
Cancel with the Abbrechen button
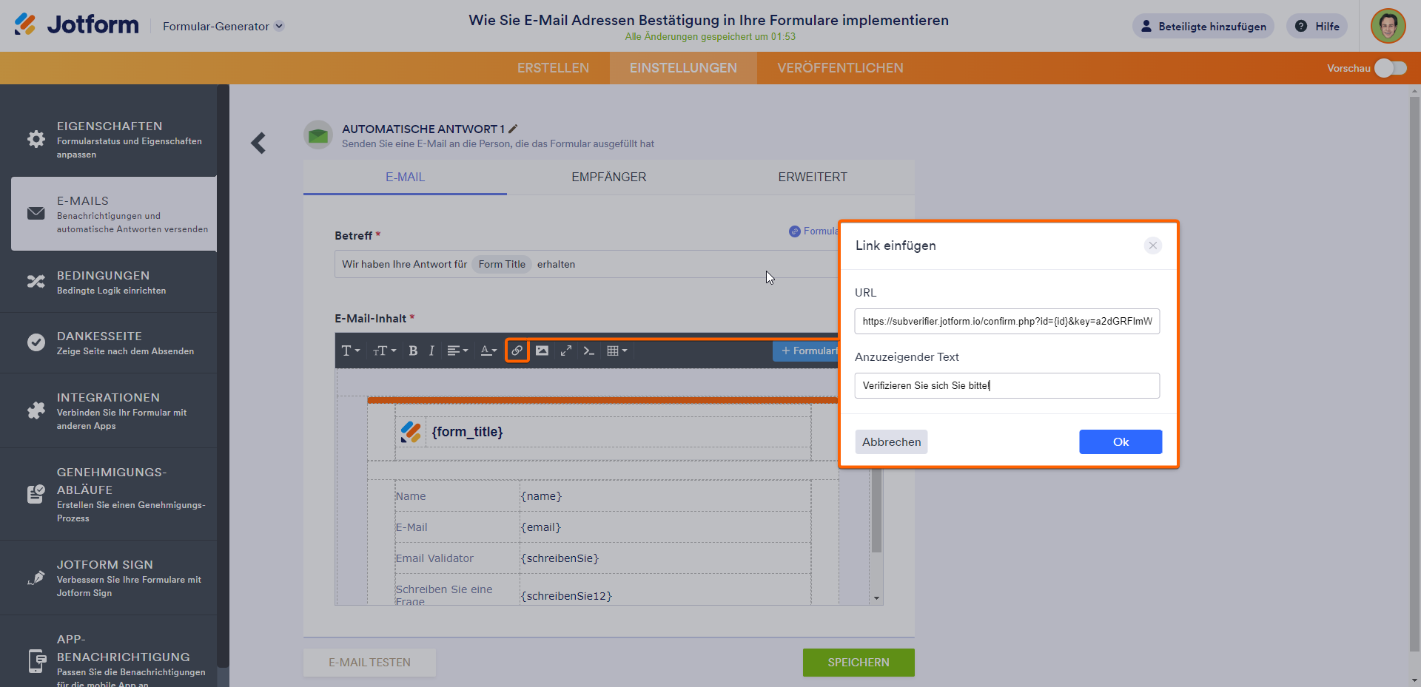[891, 441]
